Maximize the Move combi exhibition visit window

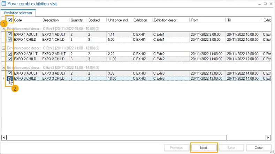pos(260,4)
